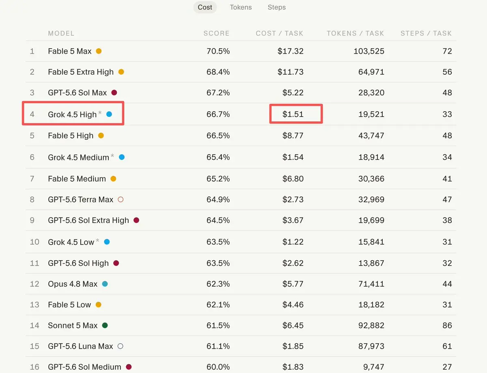This screenshot has height=373, width=487.
Task: Click the asterisk after Grok 4.5 Medium
Action: pyautogui.click(x=112, y=156)
